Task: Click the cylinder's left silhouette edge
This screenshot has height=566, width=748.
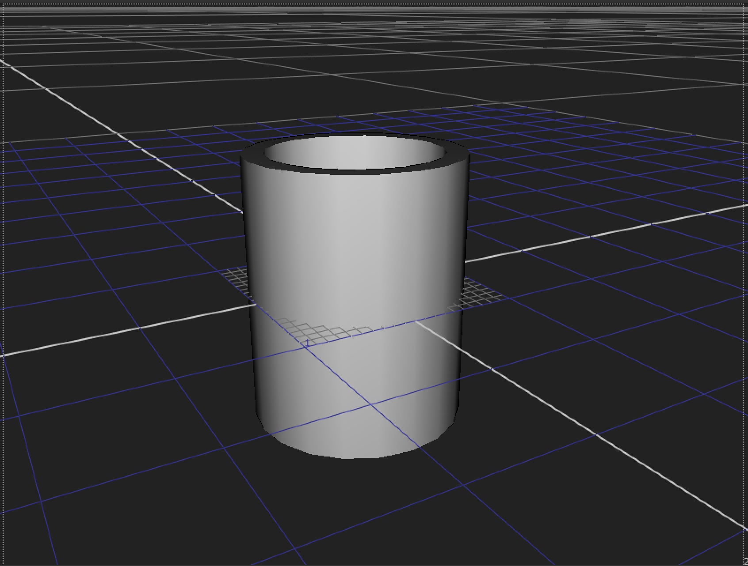Action: click(x=248, y=265)
